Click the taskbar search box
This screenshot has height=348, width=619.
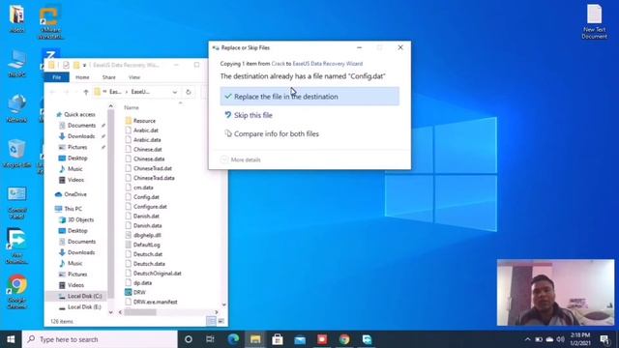pos(100,339)
